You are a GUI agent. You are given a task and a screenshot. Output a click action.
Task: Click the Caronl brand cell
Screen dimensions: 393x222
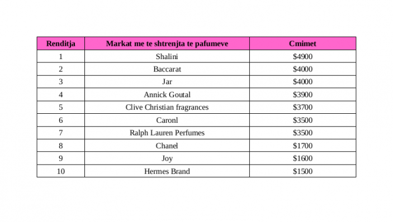167,120
